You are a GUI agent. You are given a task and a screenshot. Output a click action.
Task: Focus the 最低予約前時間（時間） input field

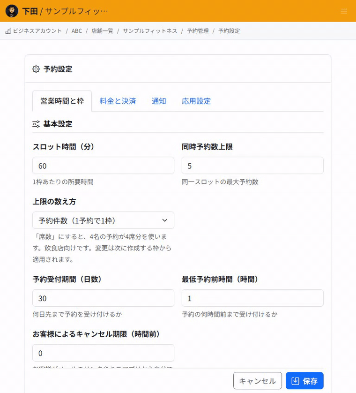pos(252,298)
